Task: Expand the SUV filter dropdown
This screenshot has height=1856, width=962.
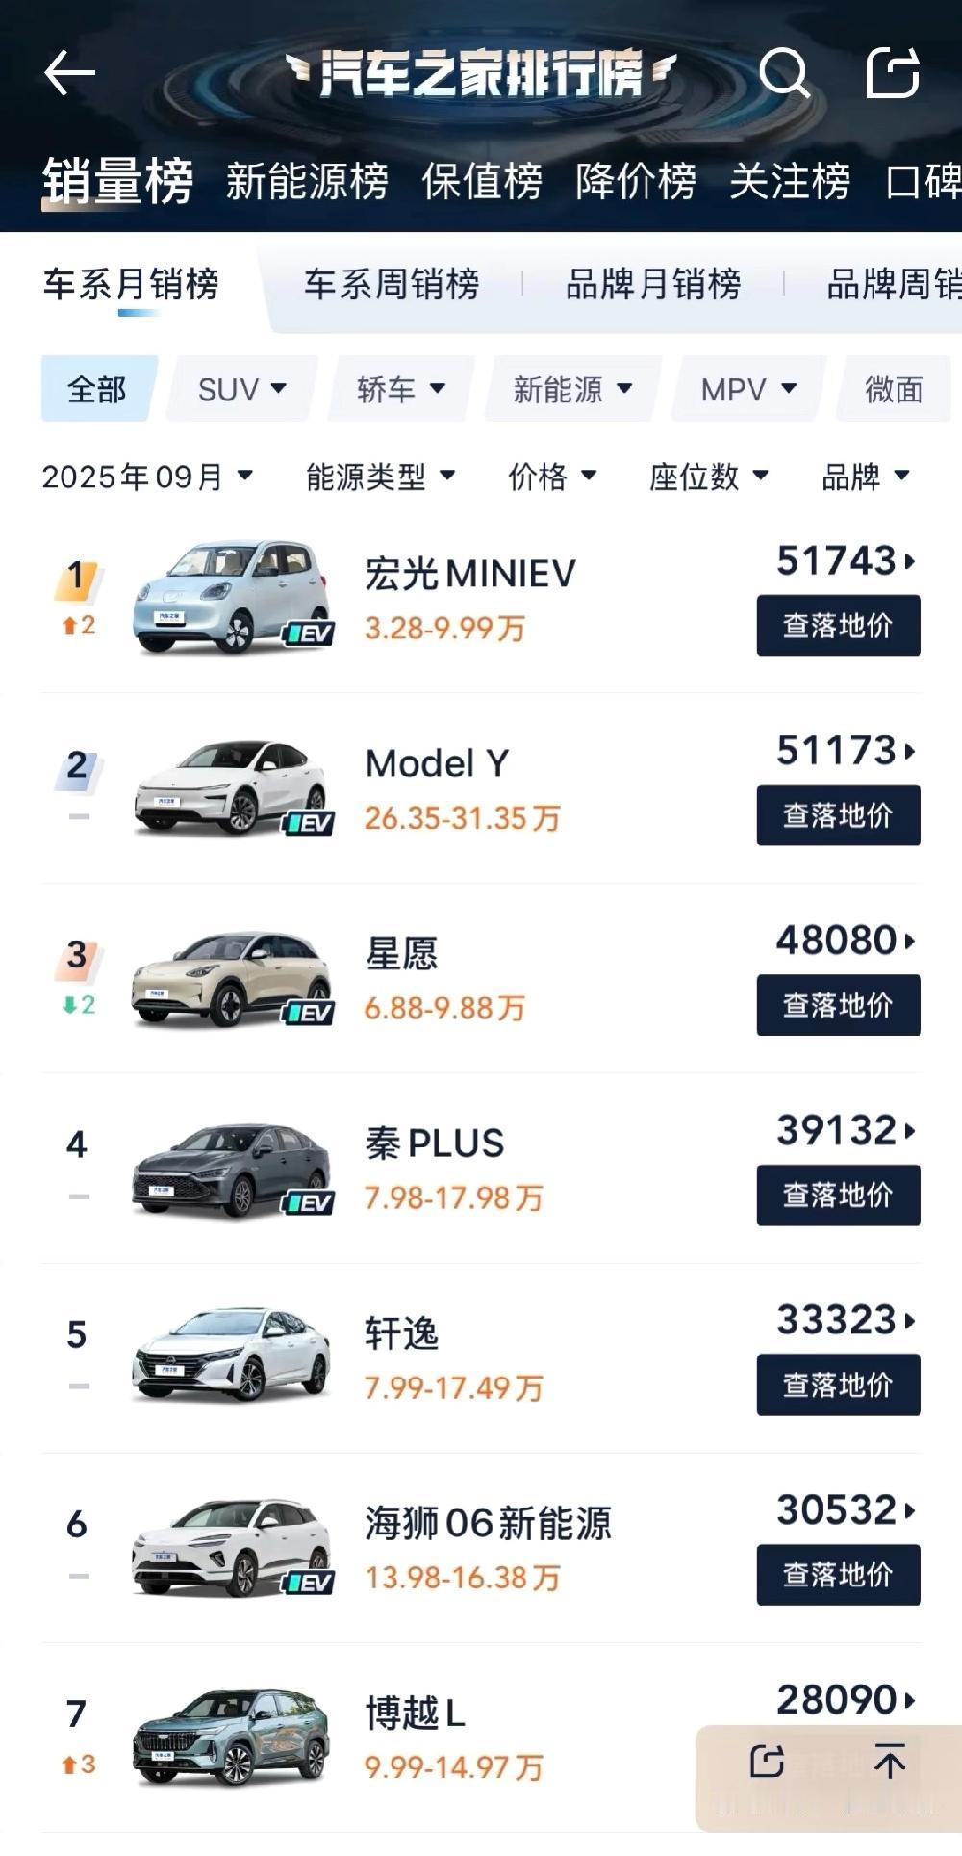Action: [242, 390]
